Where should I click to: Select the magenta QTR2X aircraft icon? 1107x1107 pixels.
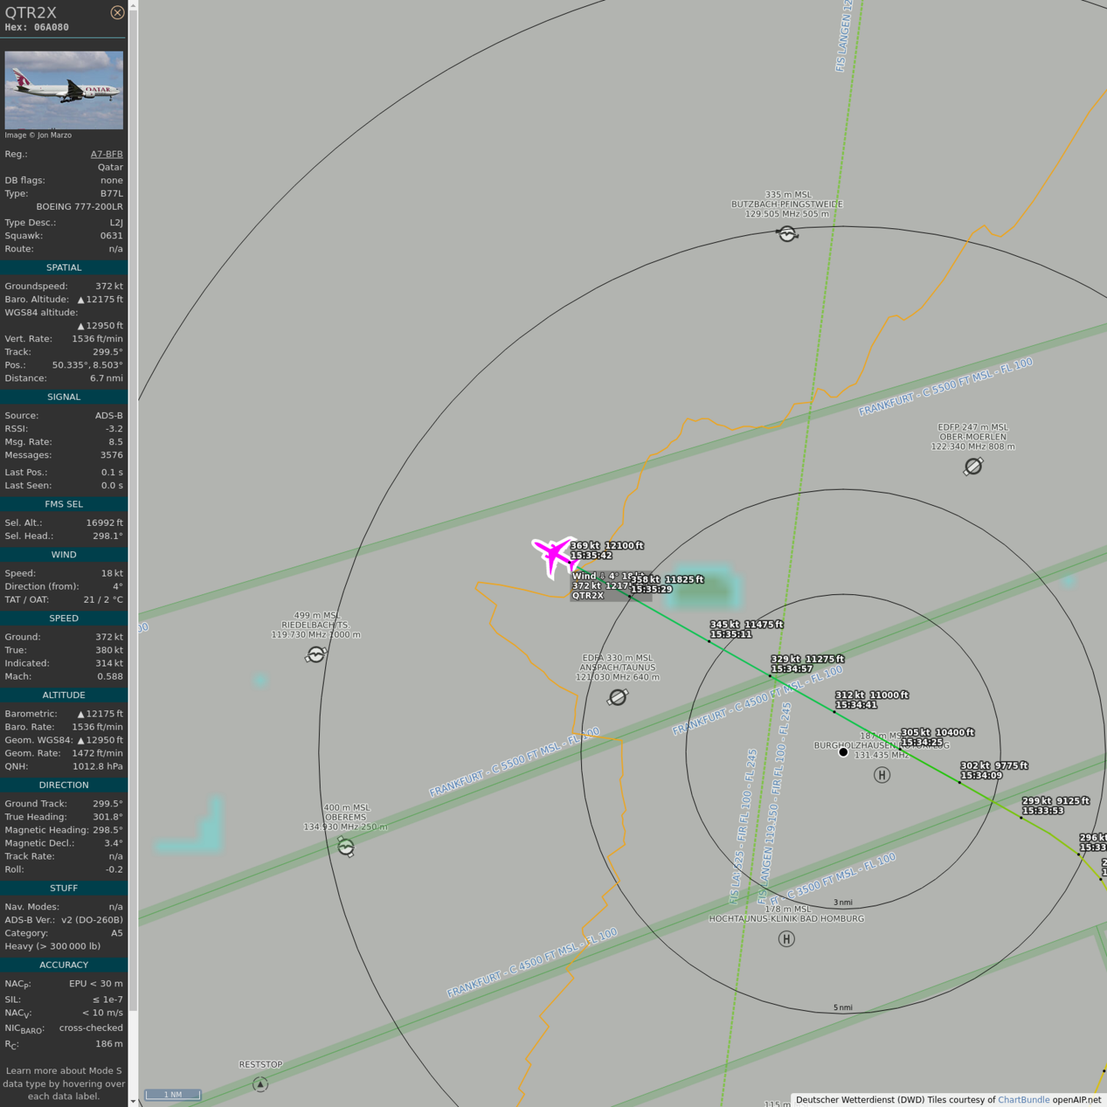[x=553, y=554]
